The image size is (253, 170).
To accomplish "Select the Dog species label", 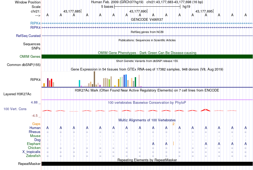I will 37,140.
